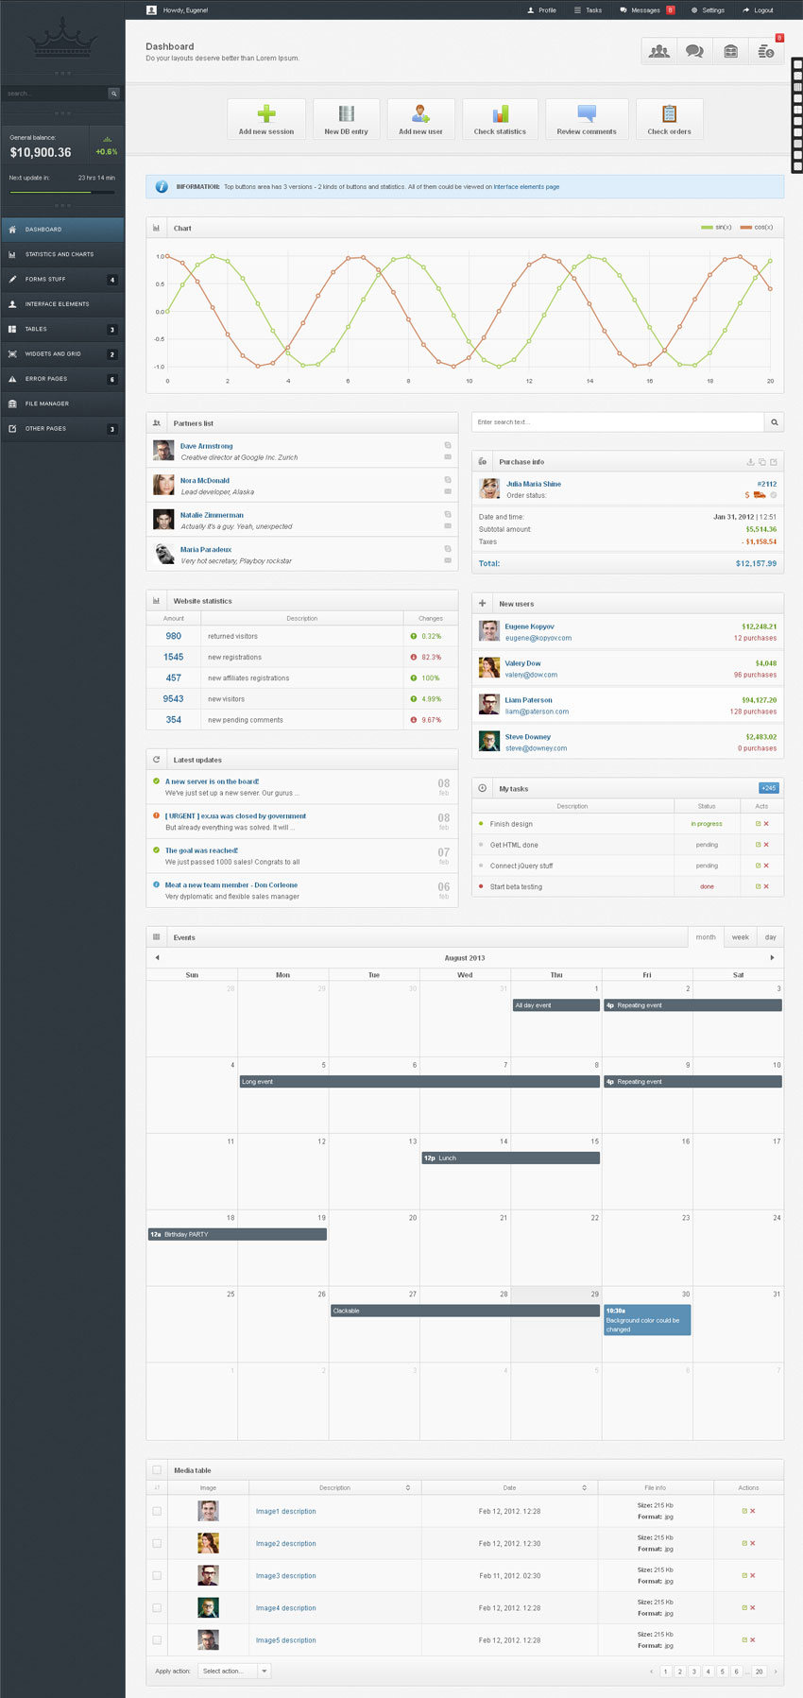Open the Review comments speech bubble icon
The image size is (803, 1698).
587,114
